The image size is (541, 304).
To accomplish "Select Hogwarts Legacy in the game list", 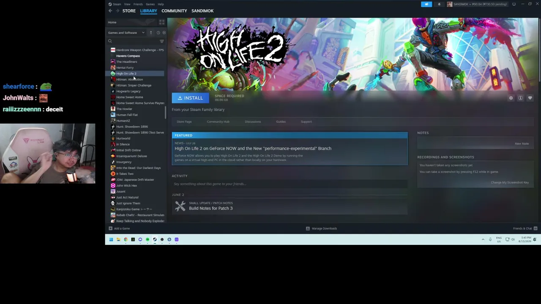I will 128,91.
